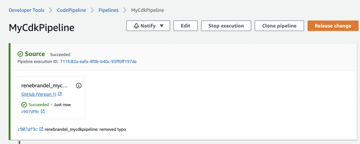Open commit c907df9c inside the action card

[x=30, y=111]
